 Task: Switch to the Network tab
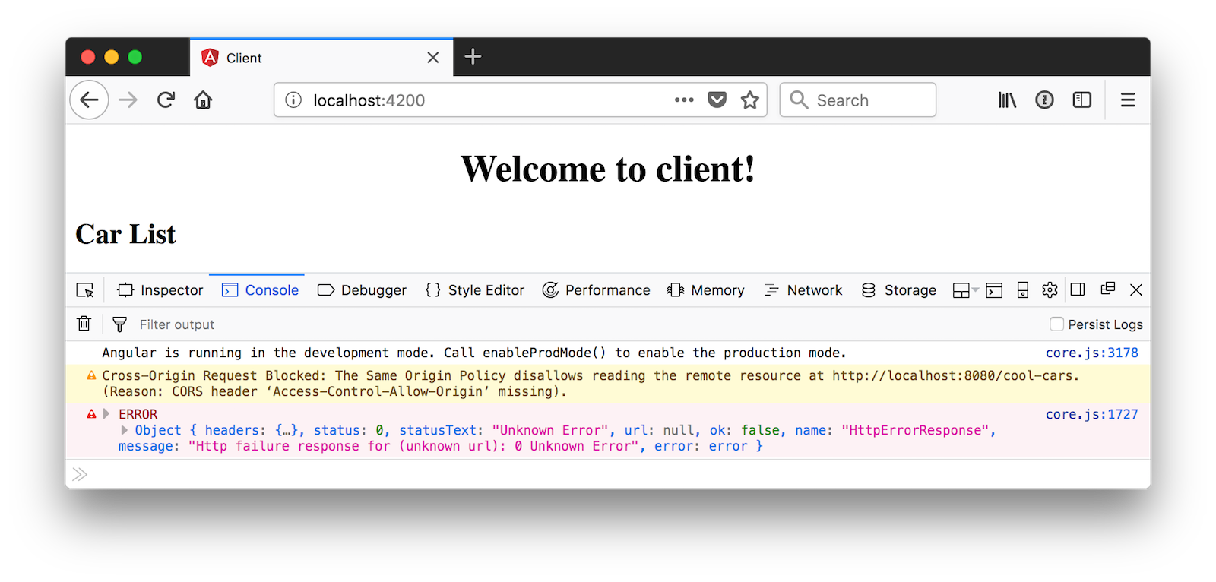(803, 290)
